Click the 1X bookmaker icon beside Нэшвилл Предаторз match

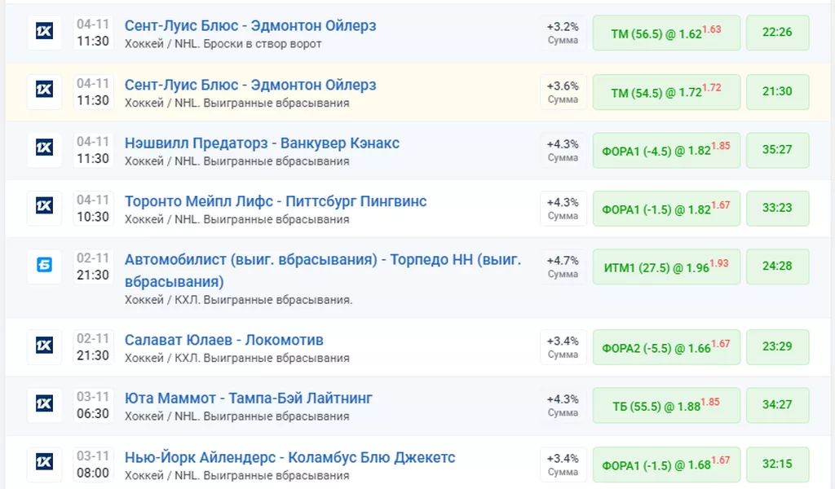44,149
